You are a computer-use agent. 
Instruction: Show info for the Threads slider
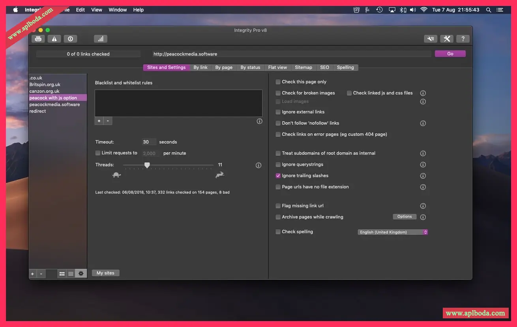(258, 165)
